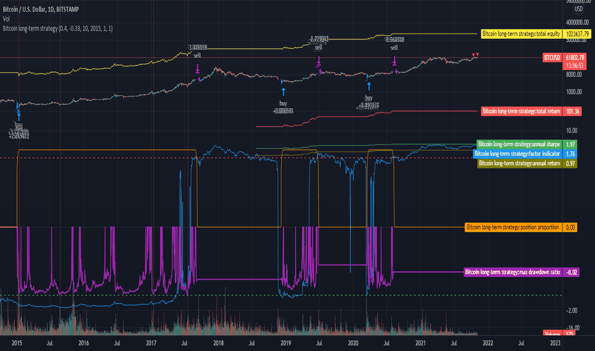This screenshot has height=351, width=595.
Task: Click the 'sell' text under 3.446558
Action: (197, 56)
